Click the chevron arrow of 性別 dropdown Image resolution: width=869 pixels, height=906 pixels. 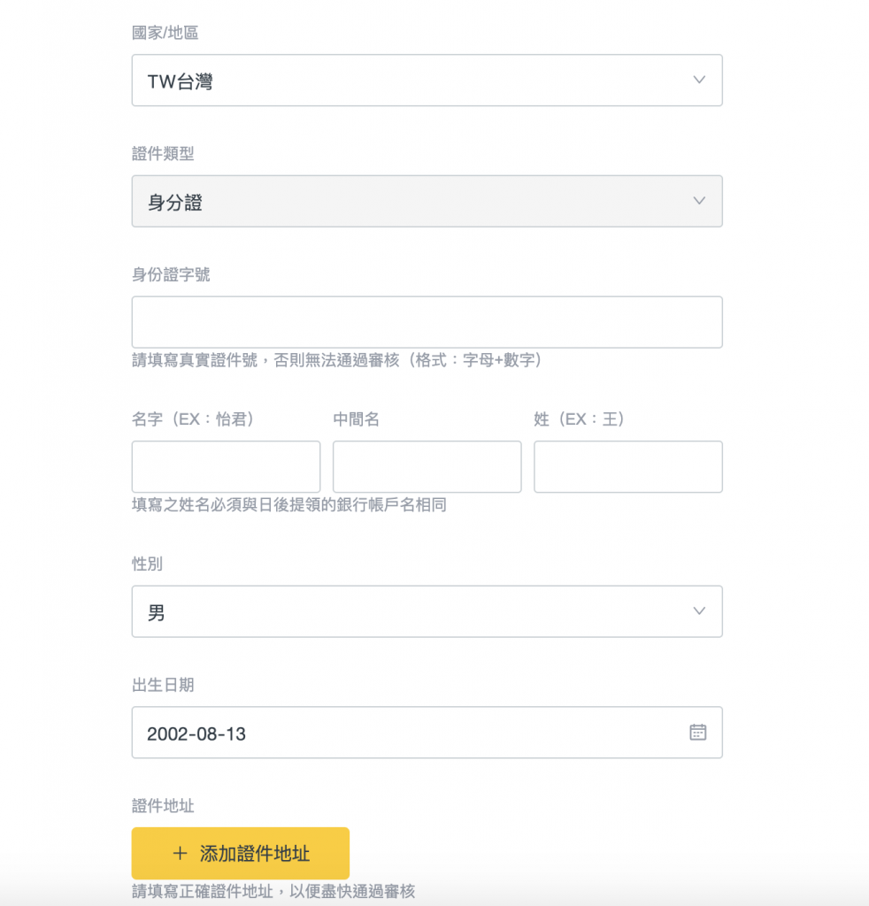point(699,611)
